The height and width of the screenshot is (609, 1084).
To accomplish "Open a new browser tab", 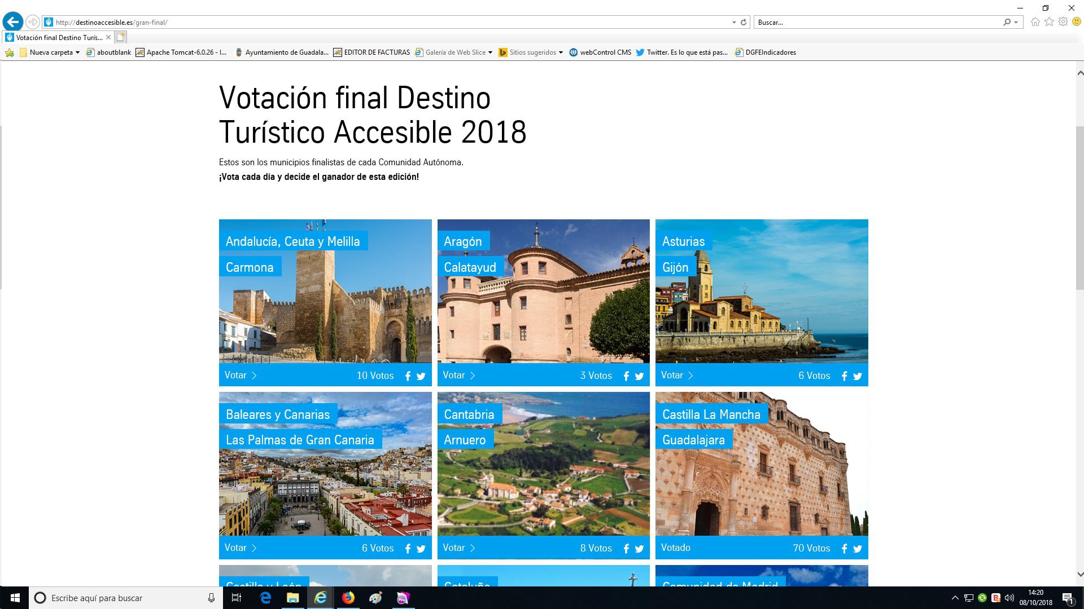I will coord(120,38).
